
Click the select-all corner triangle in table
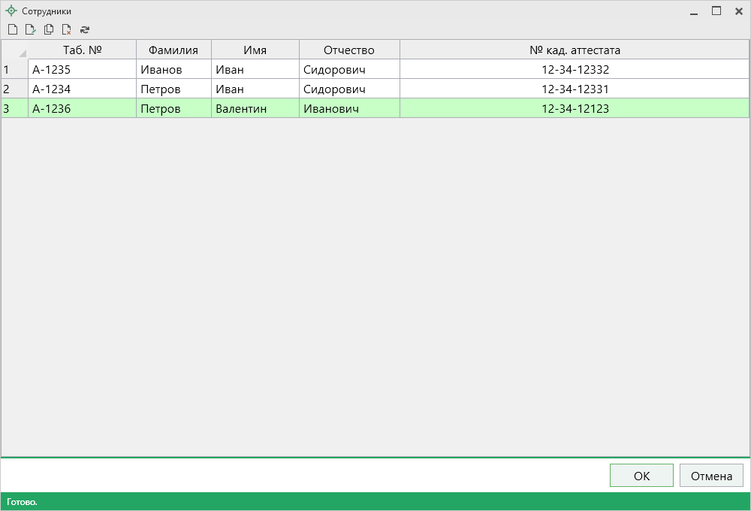point(21,52)
